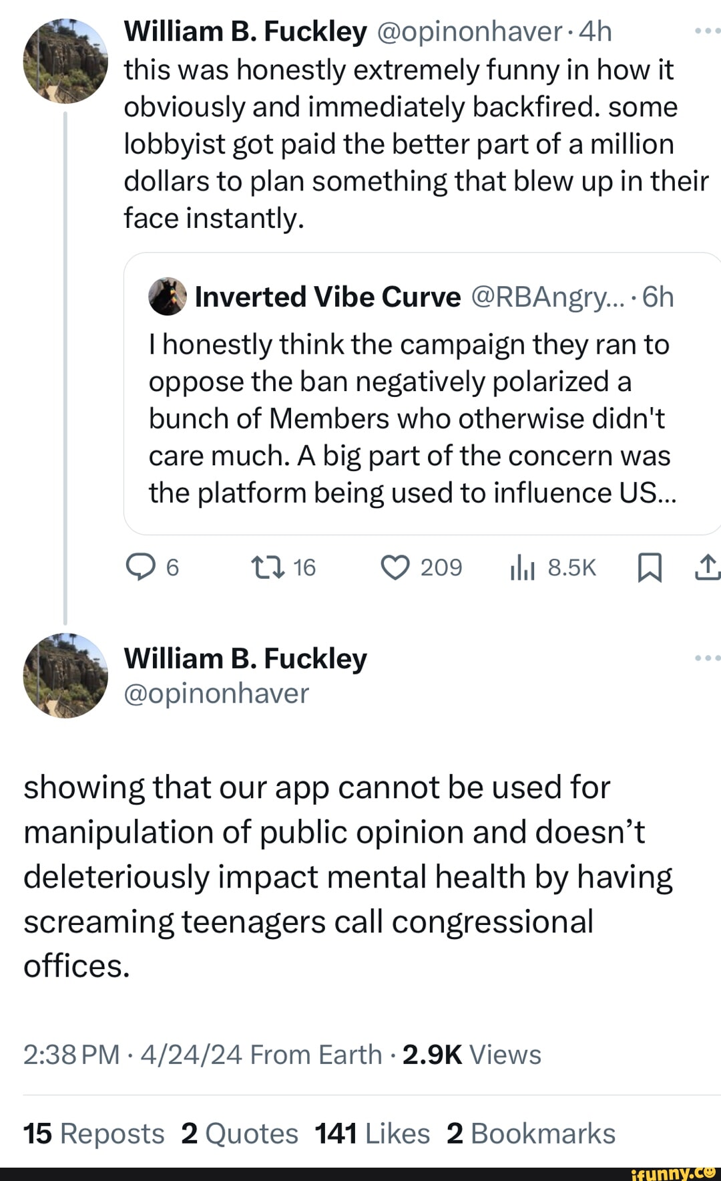Open more options on first tweet
The height and width of the screenshot is (1181, 721).
[x=706, y=31]
